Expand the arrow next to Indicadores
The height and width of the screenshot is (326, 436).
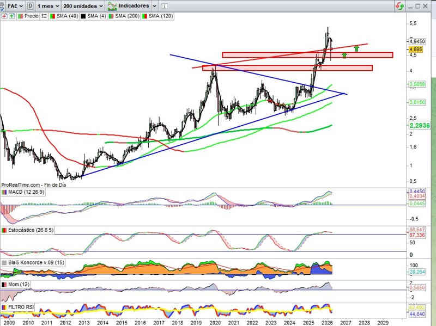click(x=155, y=6)
